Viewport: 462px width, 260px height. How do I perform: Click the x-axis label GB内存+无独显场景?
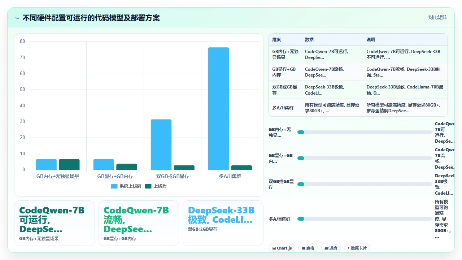click(x=58, y=177)
